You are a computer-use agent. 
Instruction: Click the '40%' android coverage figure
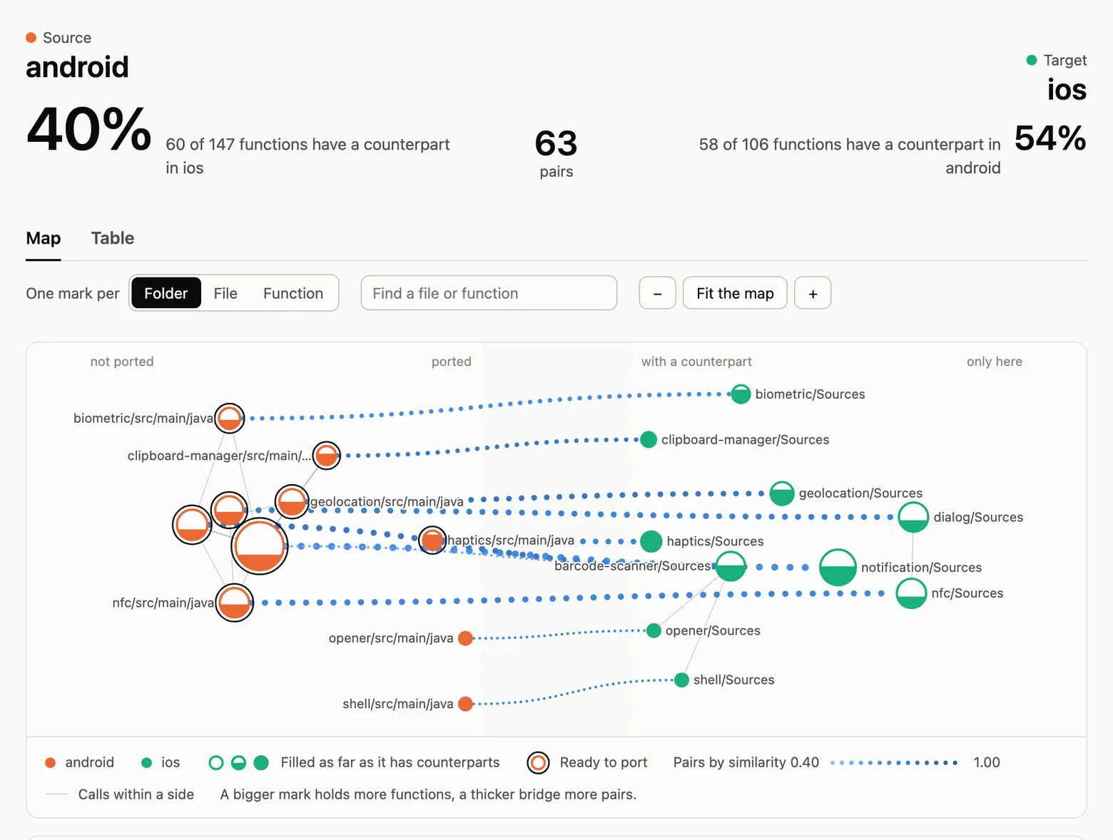point(89,130)
